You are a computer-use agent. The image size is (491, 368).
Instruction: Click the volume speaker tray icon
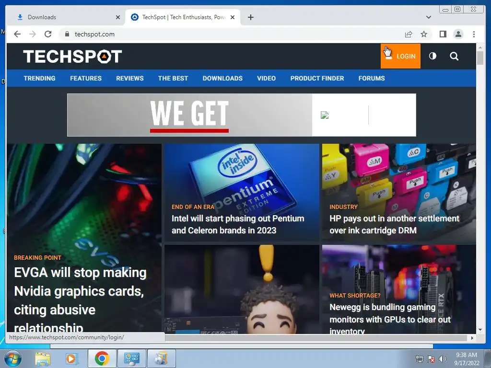[x=443, y=359]
